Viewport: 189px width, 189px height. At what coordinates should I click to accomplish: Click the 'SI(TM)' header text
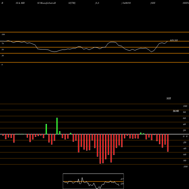click(x=72, y=3)
